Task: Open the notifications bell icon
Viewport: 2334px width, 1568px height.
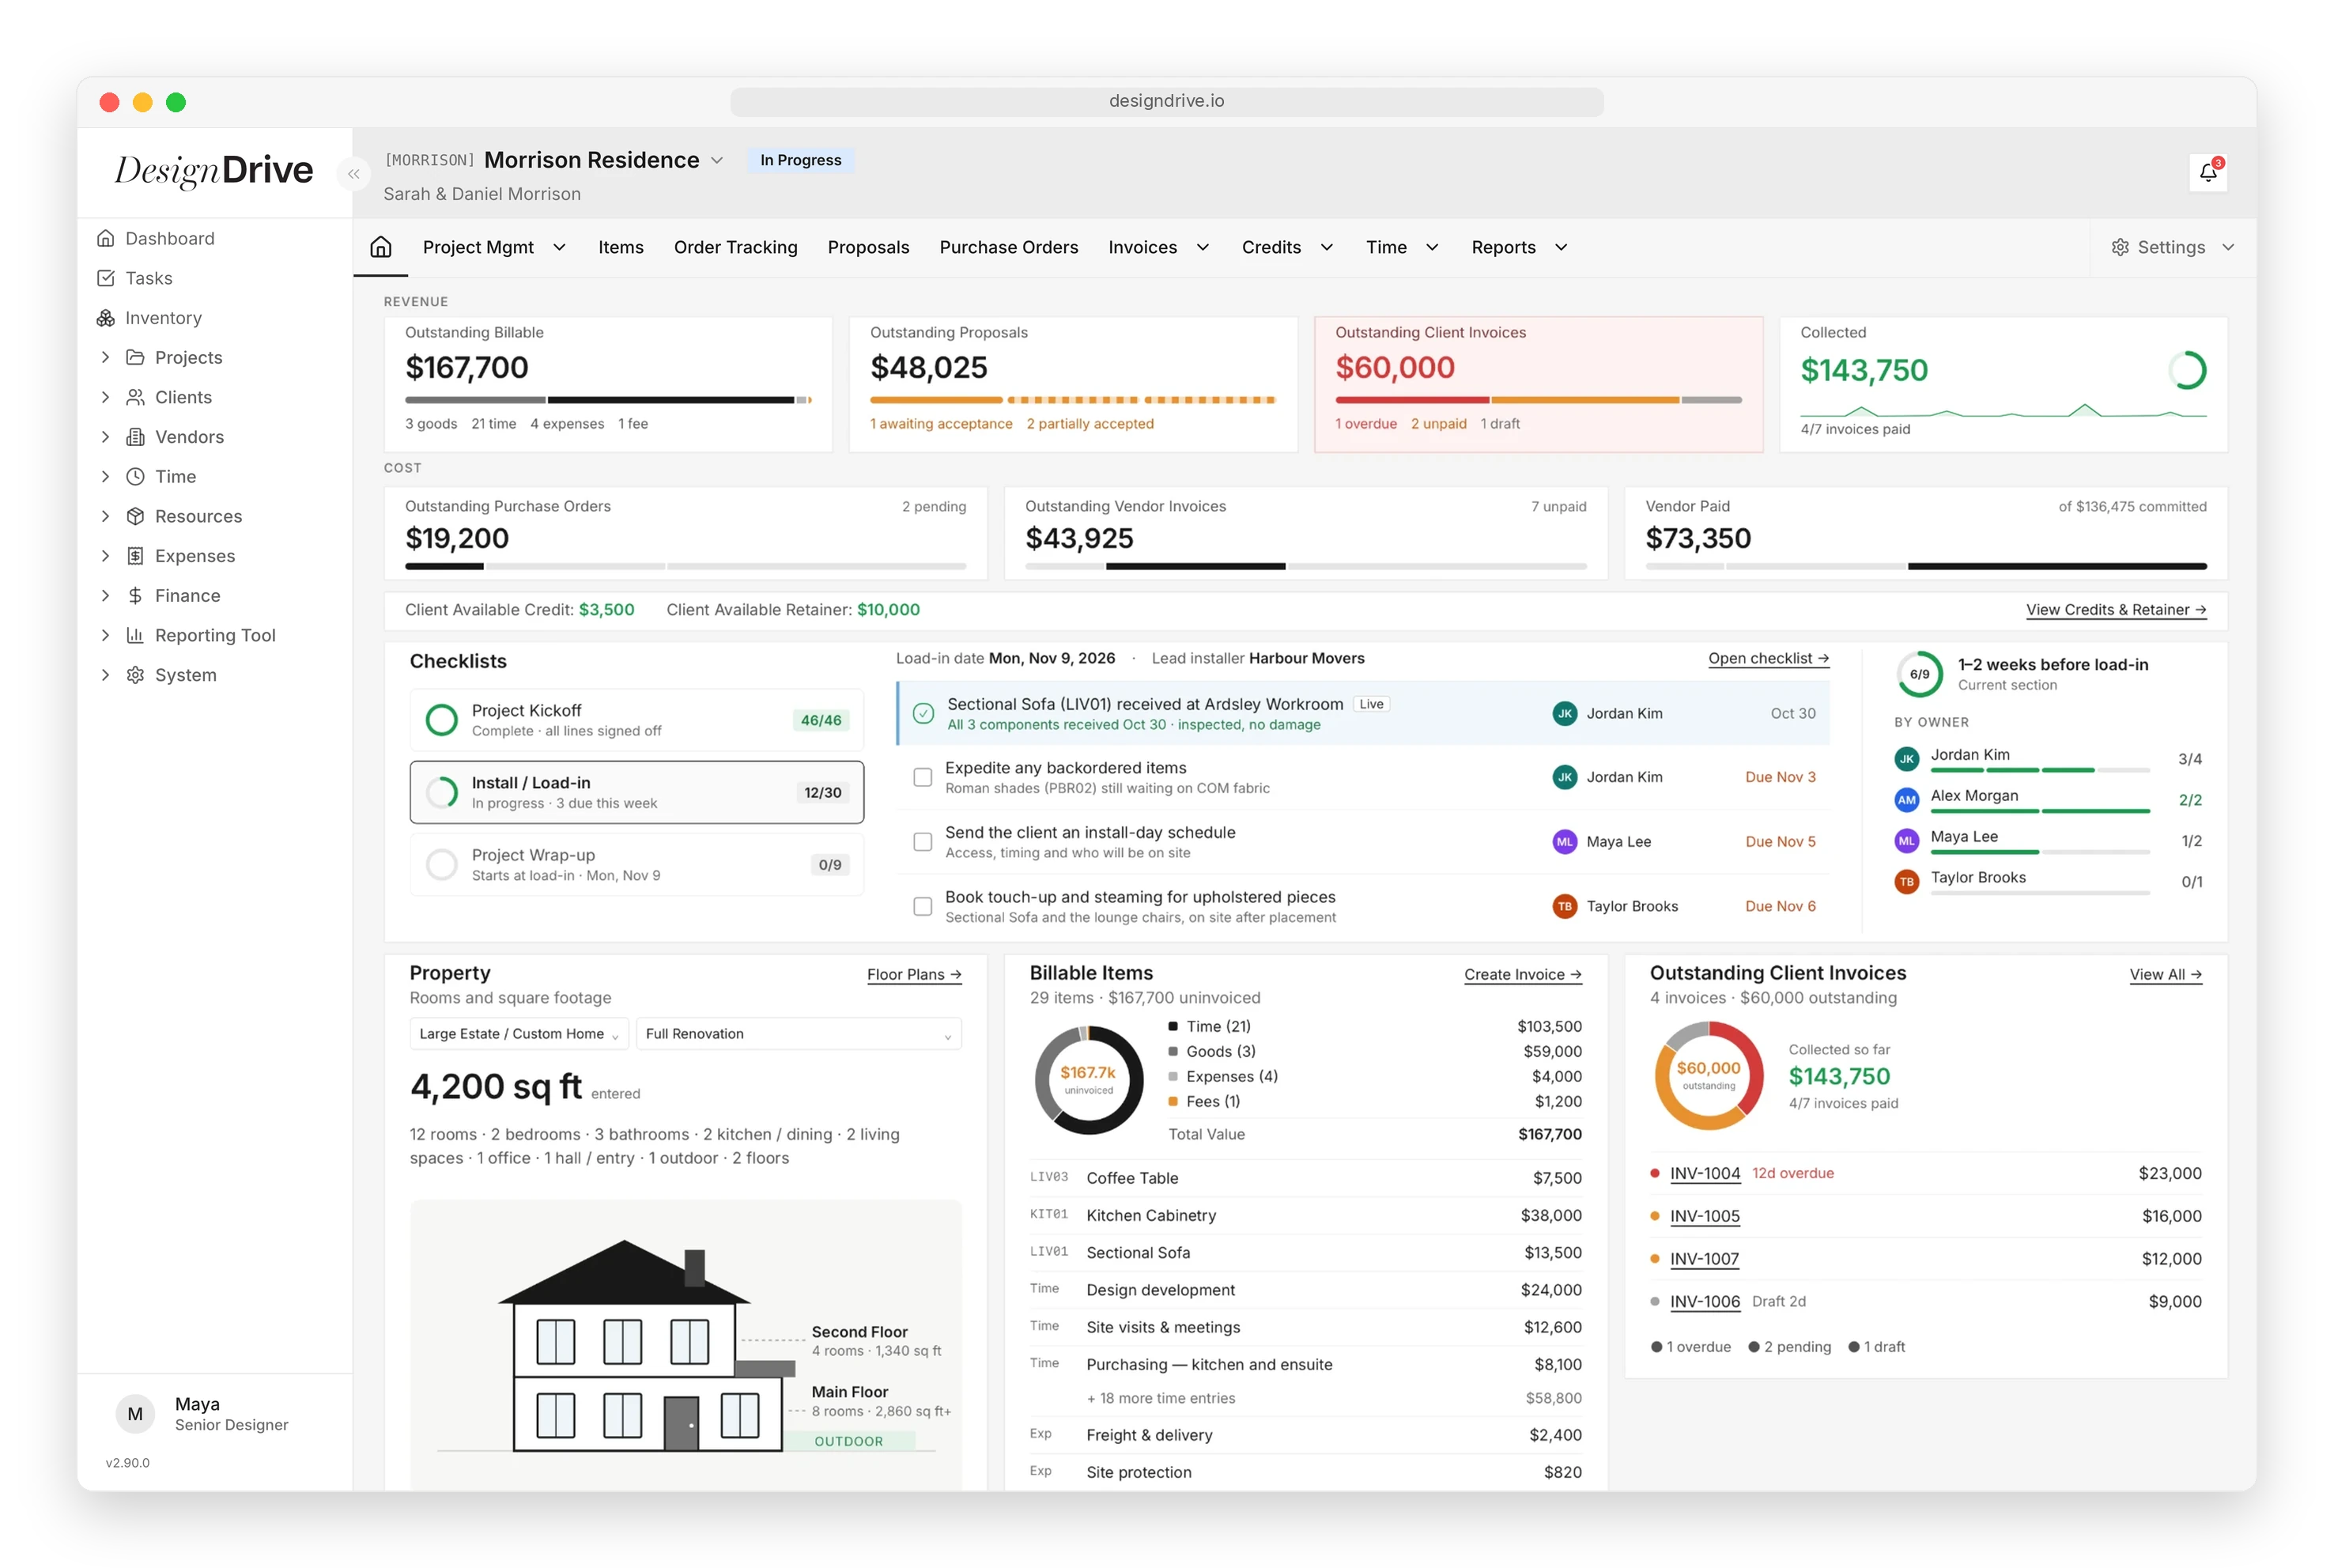Action: (2207, 172)
